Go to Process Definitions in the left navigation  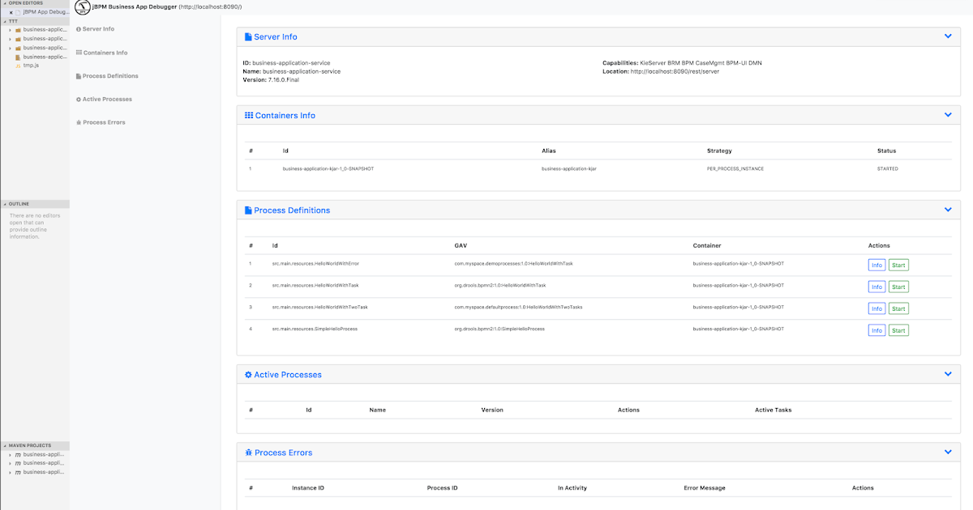click(106, 76)
